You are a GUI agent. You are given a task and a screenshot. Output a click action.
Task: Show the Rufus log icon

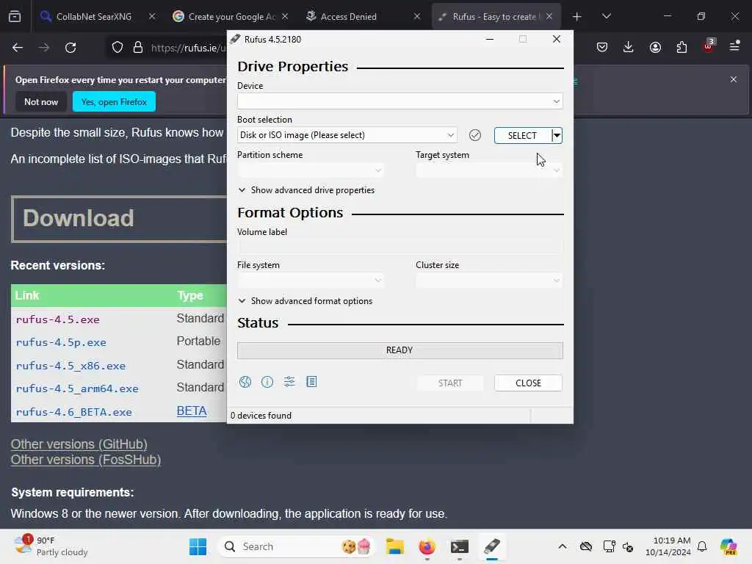click(311, 382)
